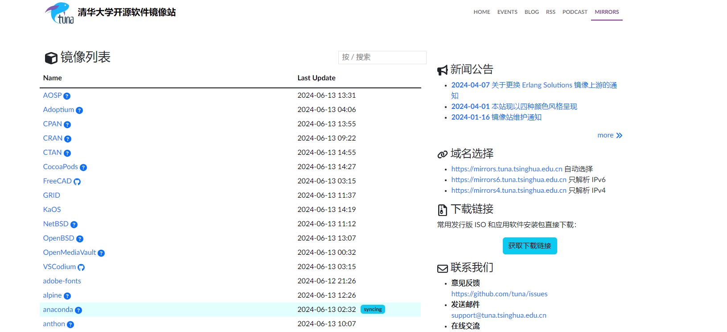Image resolution: width=727 pixels, height=332 pixels.
Task: Click the anthon help icon
Action: (70, 324)
